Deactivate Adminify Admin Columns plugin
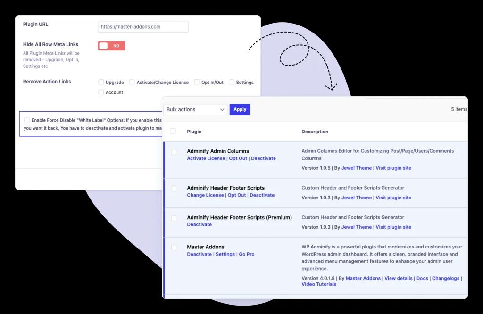 point(263,158)
